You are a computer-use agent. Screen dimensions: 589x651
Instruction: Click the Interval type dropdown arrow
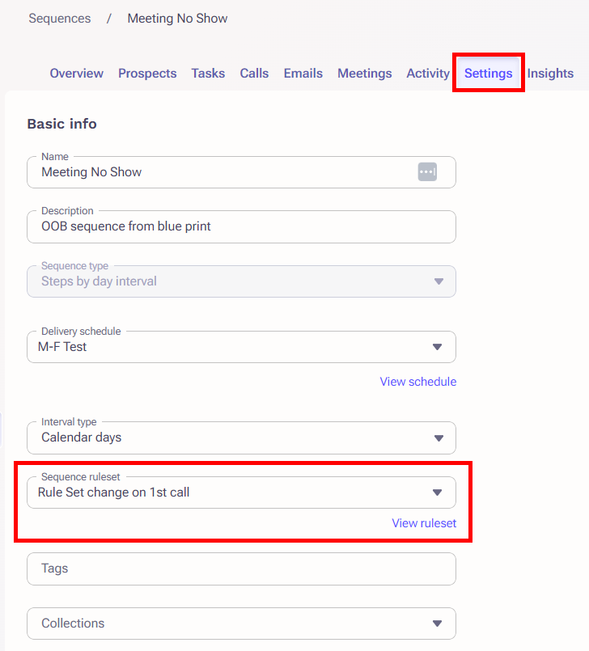pyautogui.click(x=439, y=438)
